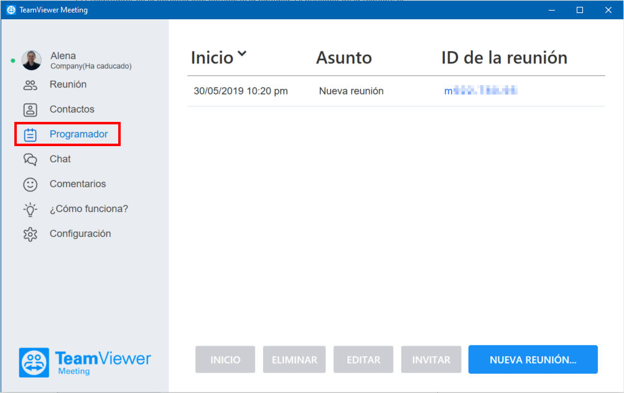
Task: Click the ELIMINAR button
Action: point(294,359)
